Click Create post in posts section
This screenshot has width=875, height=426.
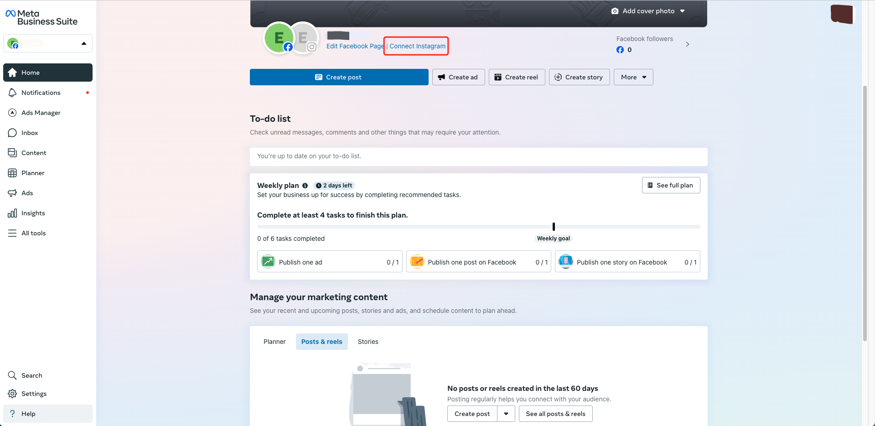click(472, 414)
